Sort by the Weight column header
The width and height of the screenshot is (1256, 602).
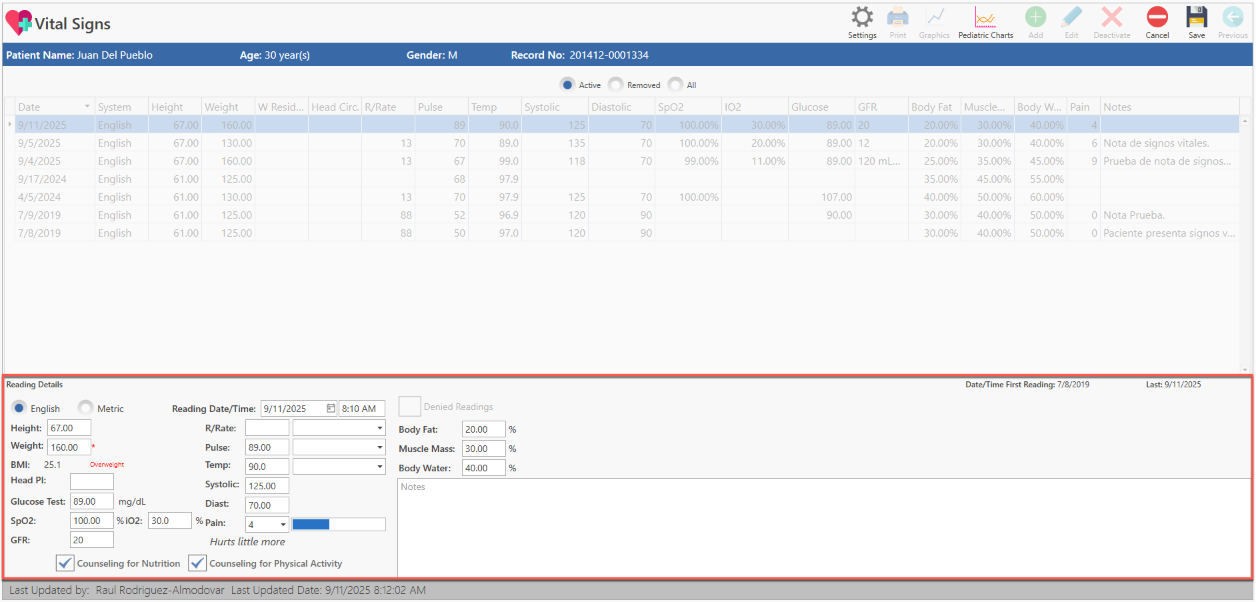click(228, 107)
